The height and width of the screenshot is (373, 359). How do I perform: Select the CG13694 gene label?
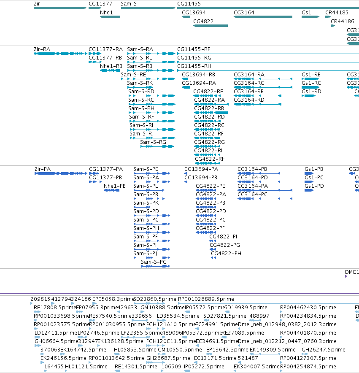pyautogui.click(x=194, y=12)
